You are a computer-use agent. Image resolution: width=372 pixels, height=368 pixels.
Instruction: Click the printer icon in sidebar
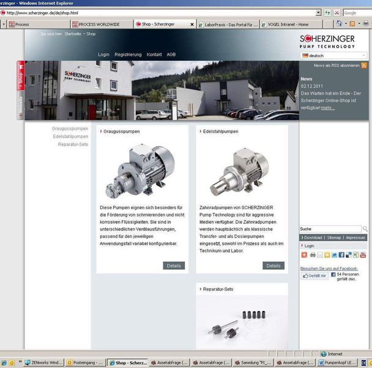313,255
